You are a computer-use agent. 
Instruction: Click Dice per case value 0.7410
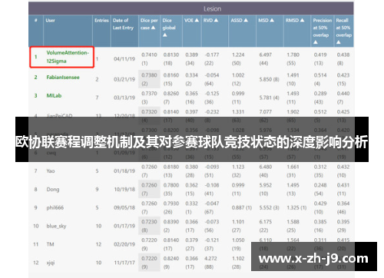pyautogui.click(x=149, y=55)
